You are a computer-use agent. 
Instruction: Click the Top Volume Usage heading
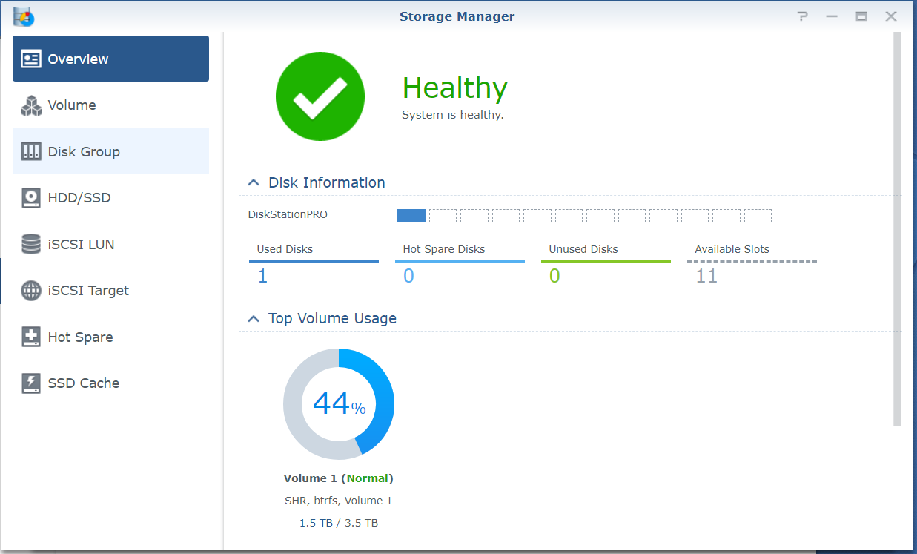coord(332,318)
